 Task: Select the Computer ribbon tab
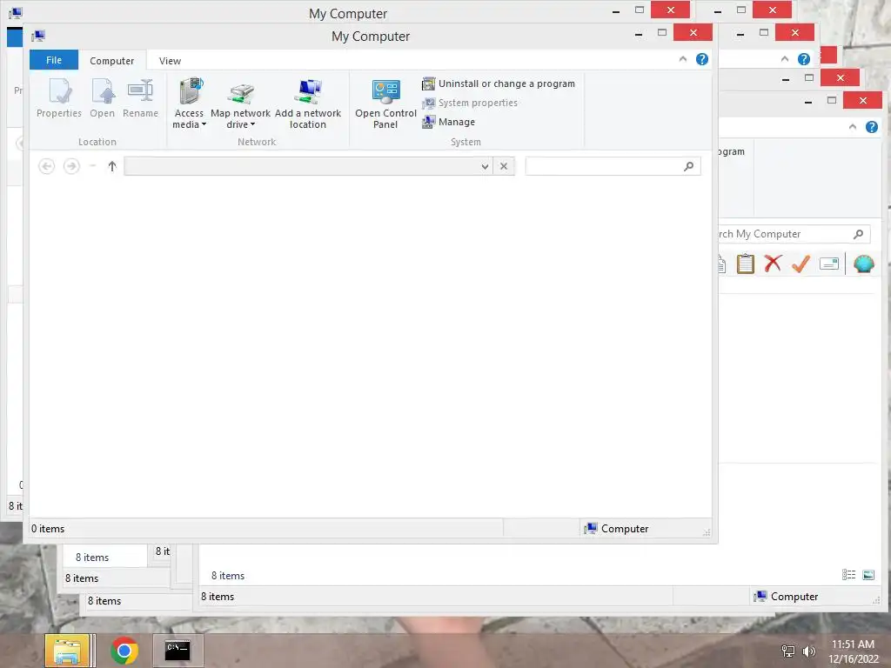[x=112, y=61]
